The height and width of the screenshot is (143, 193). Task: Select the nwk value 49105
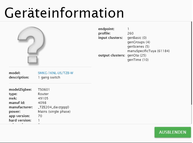(x=43, y=98)
